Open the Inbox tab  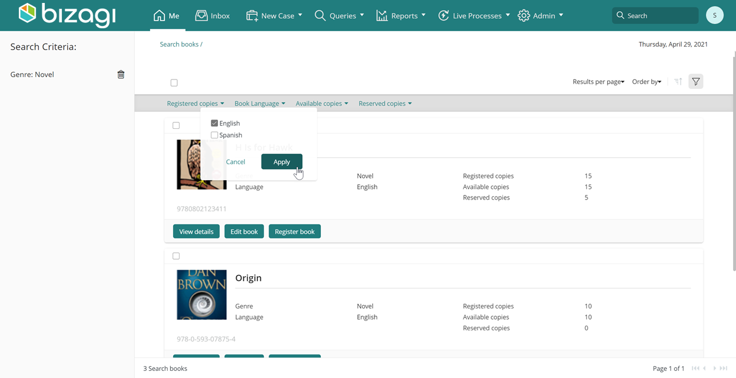(213, 16)
